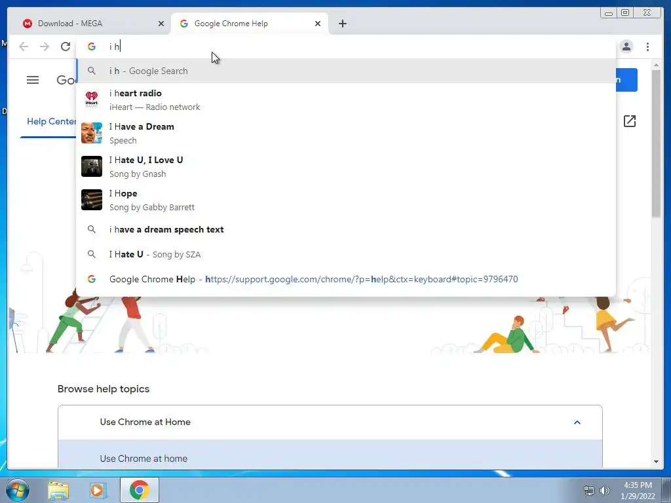Click 'Use Chrome at Home' heading

145,422
